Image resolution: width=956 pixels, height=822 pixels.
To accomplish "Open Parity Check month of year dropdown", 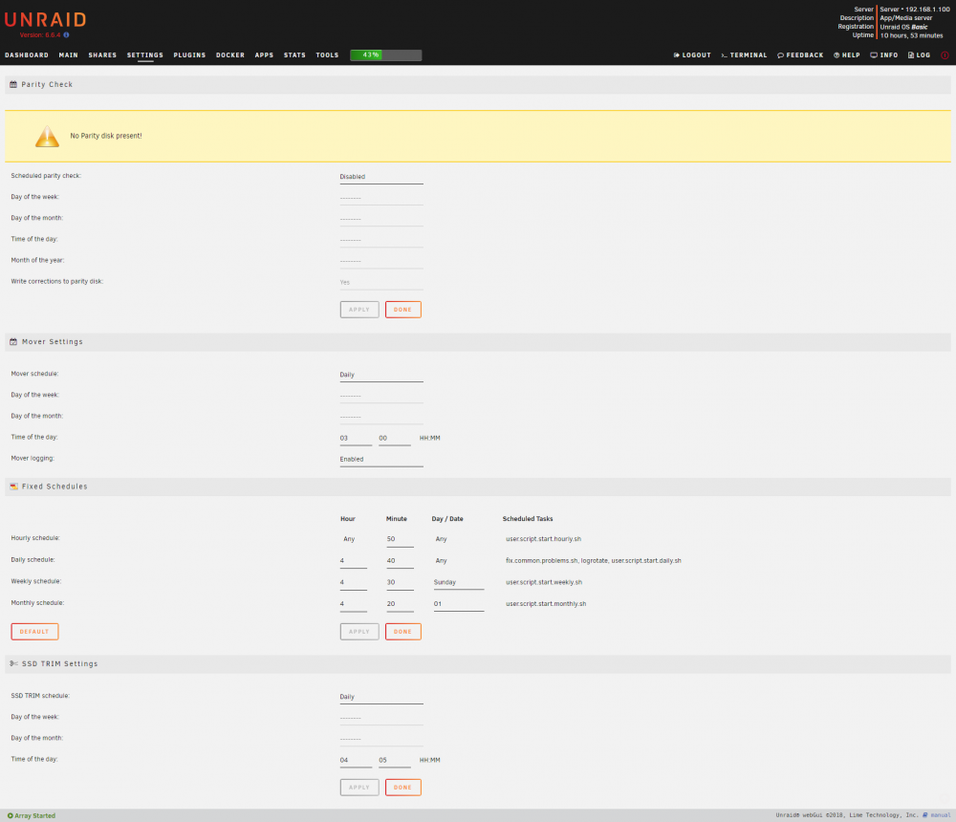I will coord(381,262).
